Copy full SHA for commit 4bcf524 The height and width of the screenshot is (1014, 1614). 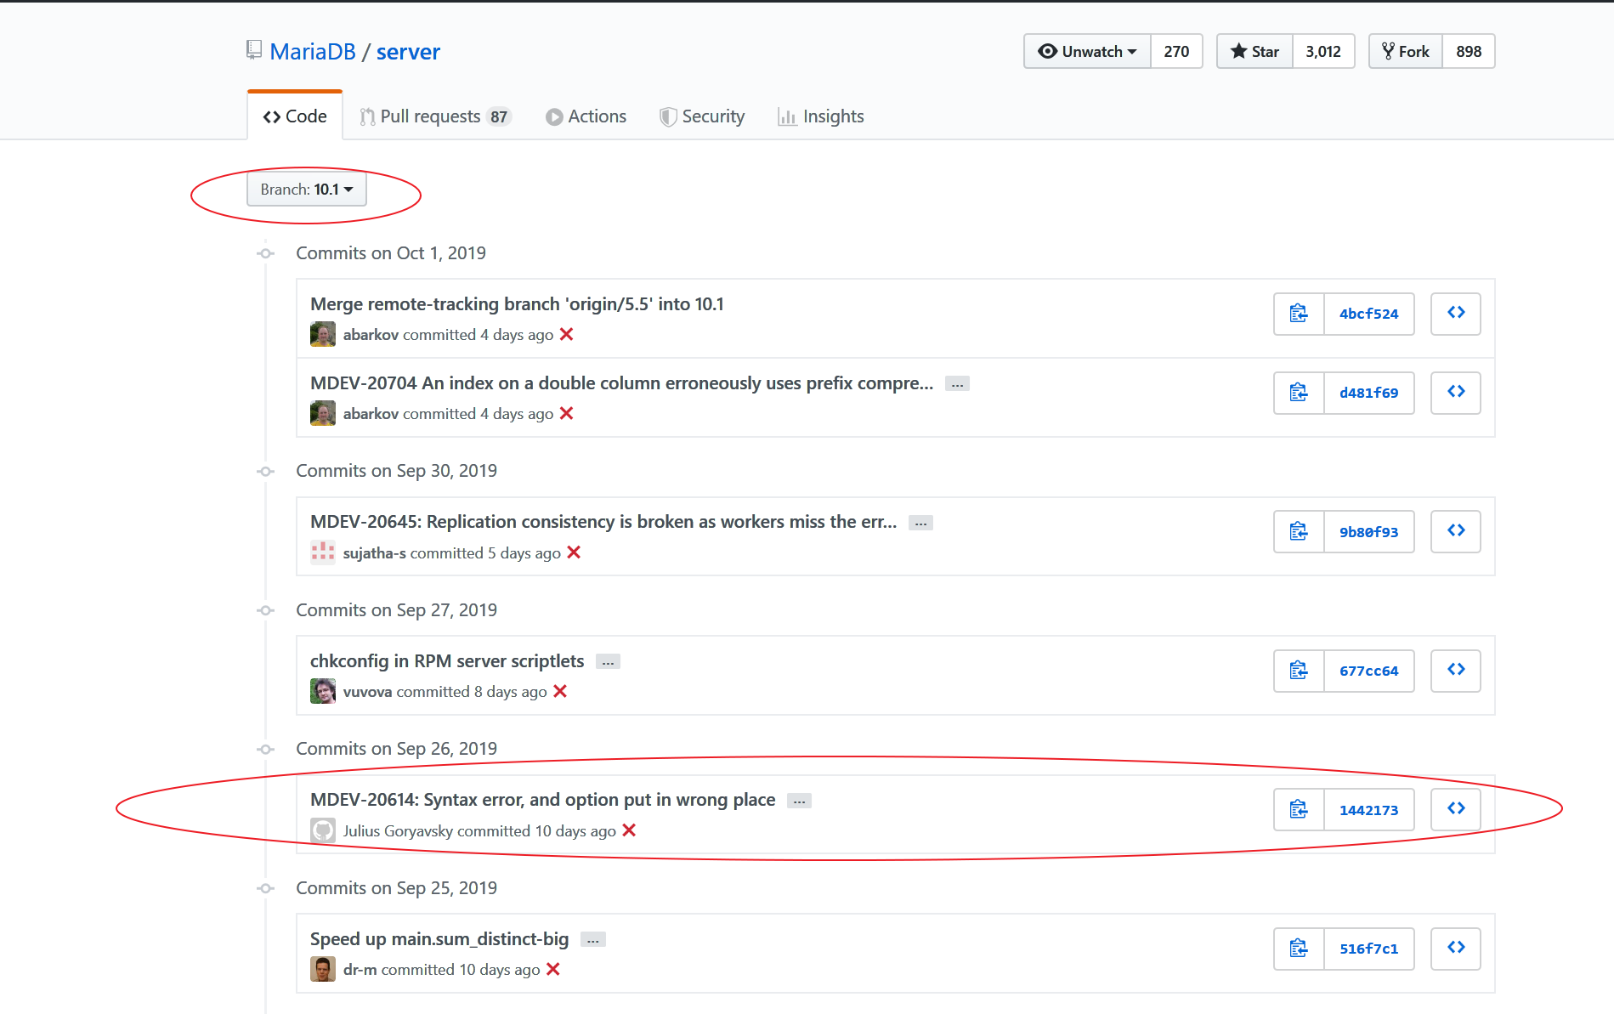coord(1298,314)
